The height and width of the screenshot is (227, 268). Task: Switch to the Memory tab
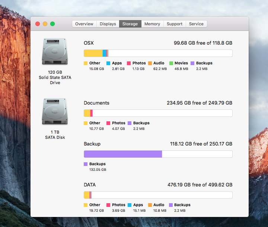(152, 24)
